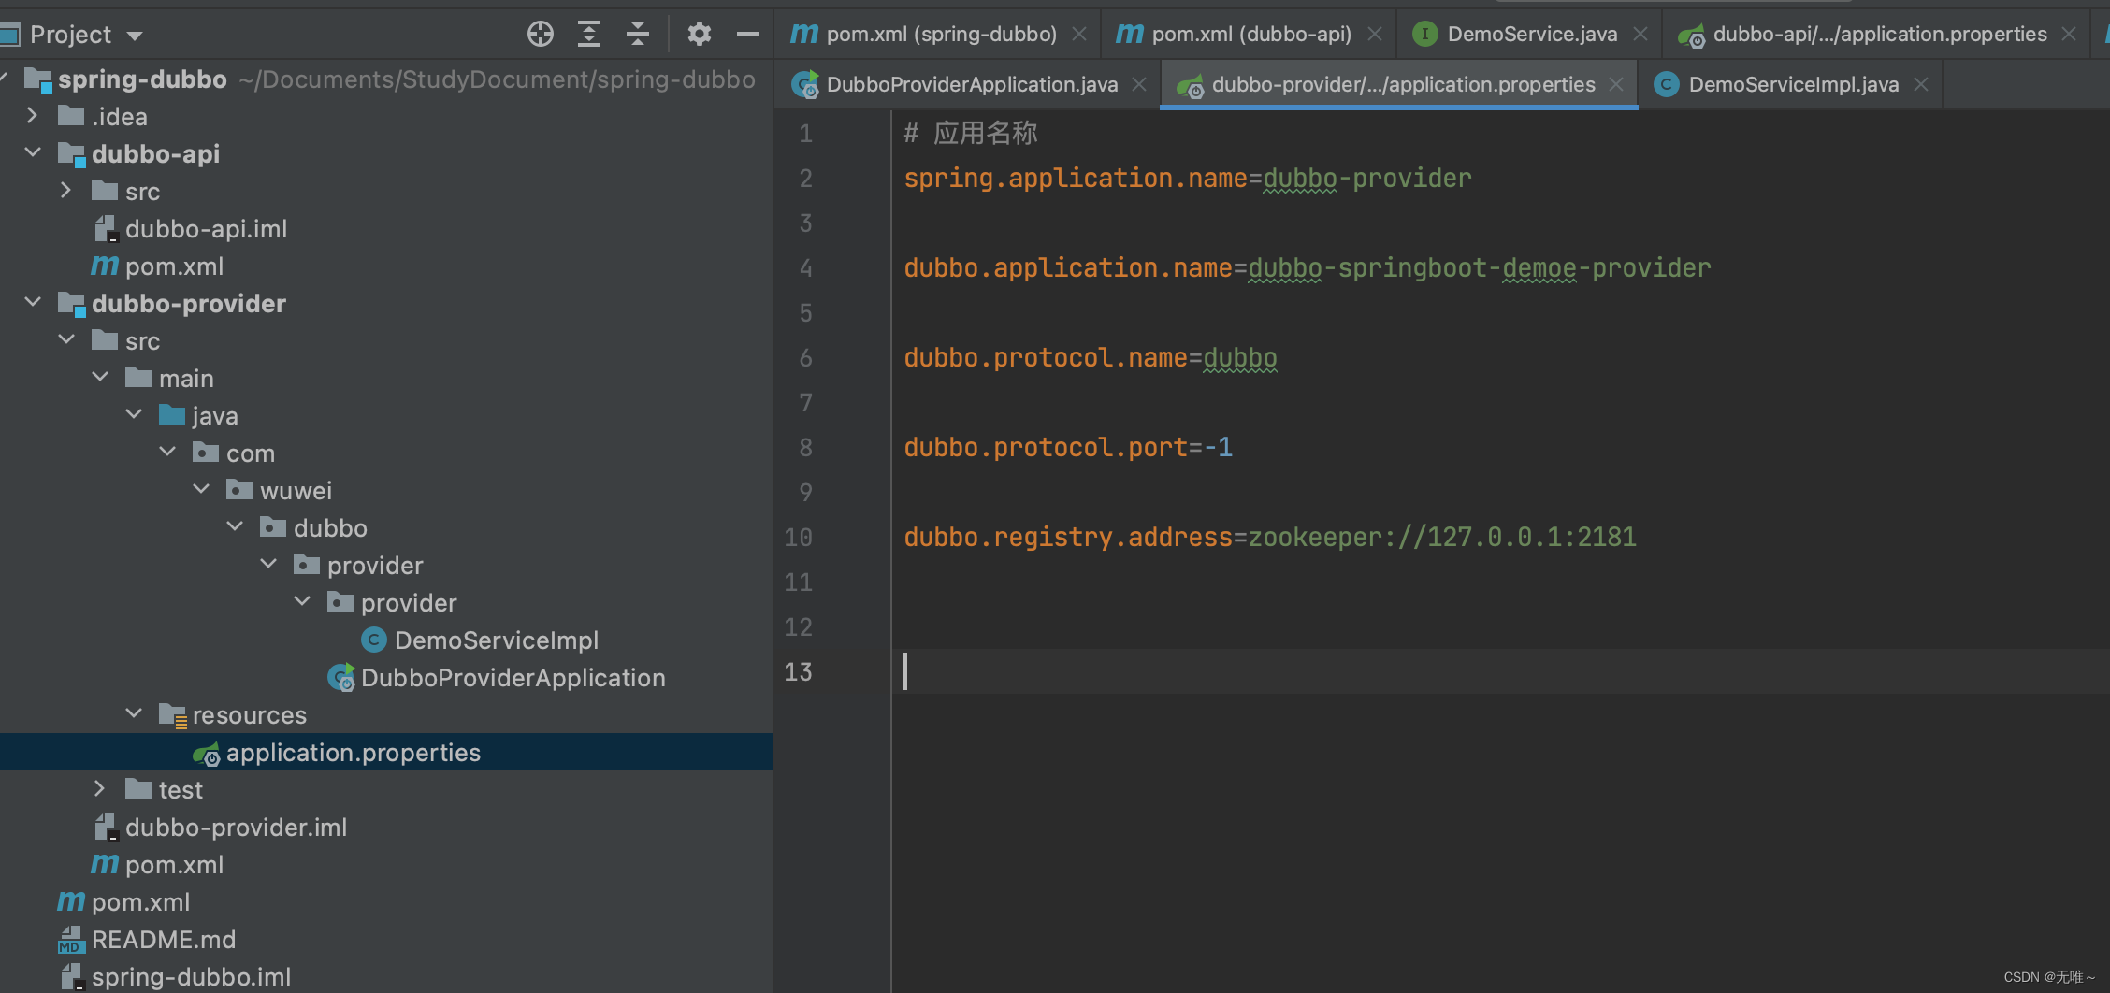The width and height of the screenshot is (2110, 993).
Task: Click dubbo.protocol.port value -1
Action: tap(1218, 448)
